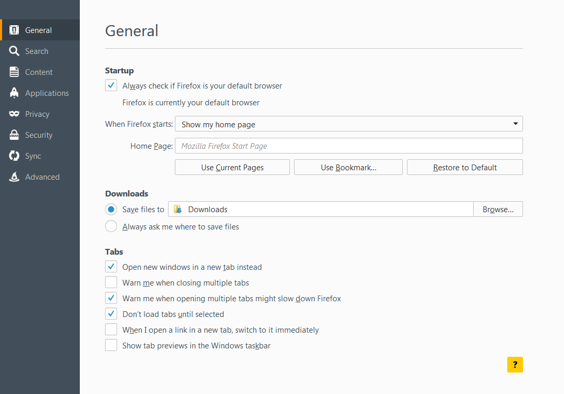Open the Advanced wizard hat icon
Viewport: 564px width, 394px height.
(15, 177)
